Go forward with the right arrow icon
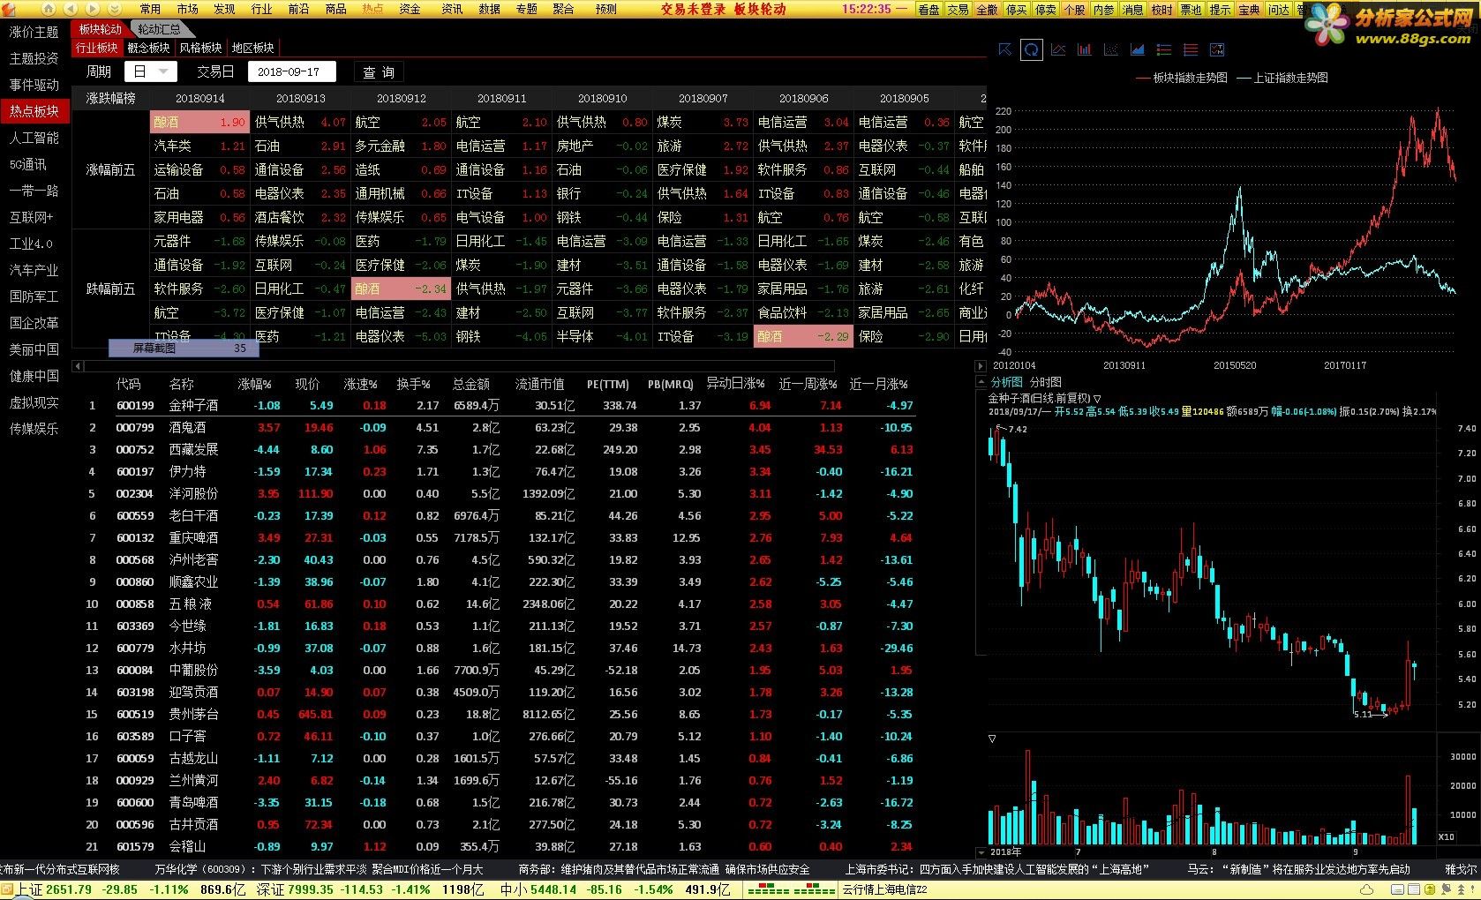The width and height of the screenshot is (1481, 900). 93,9
